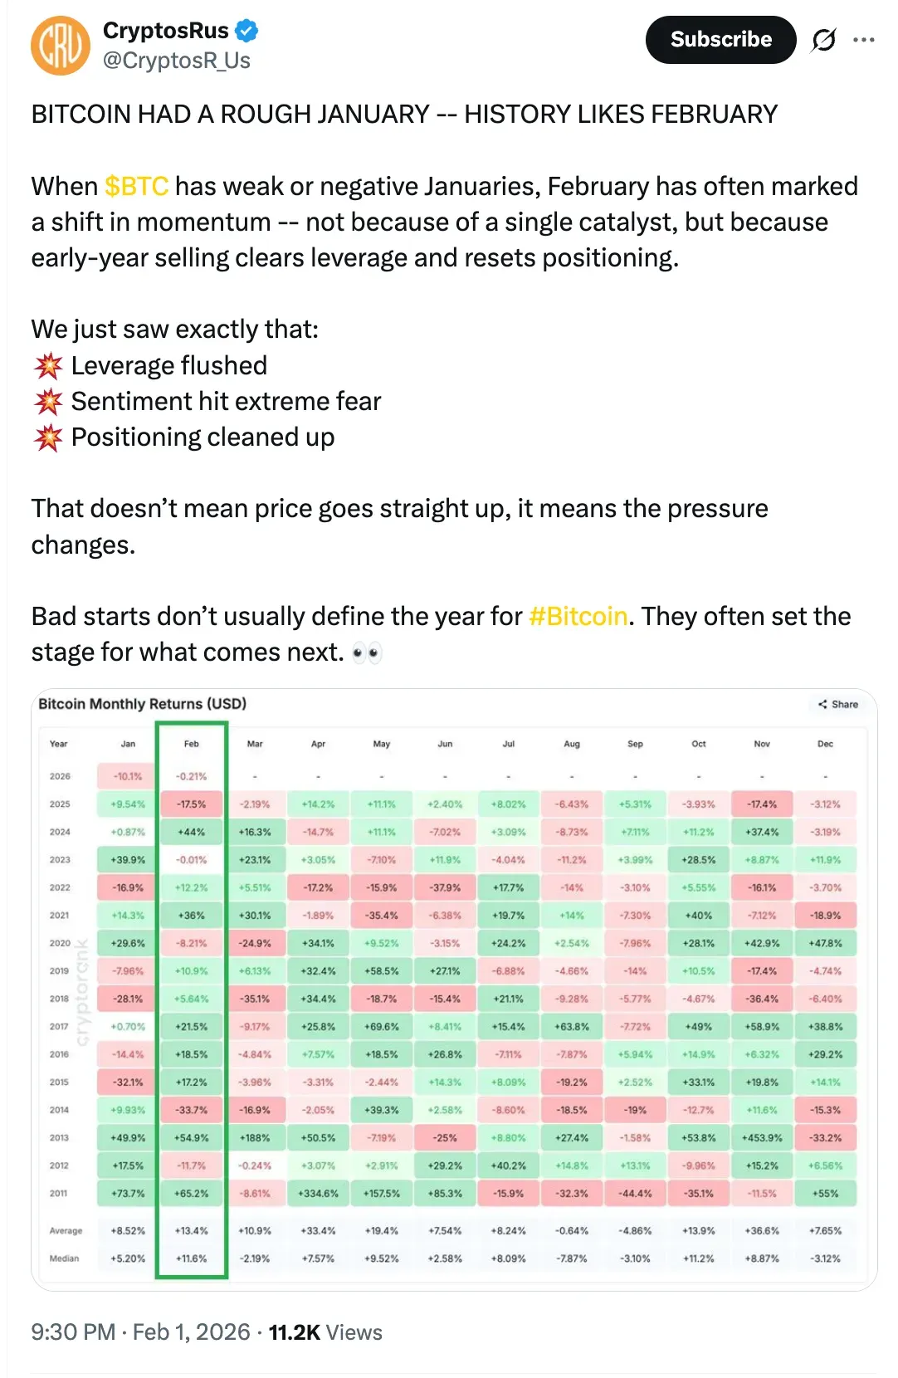
Task: Click the blue verified badge
Action: (246, 32)
